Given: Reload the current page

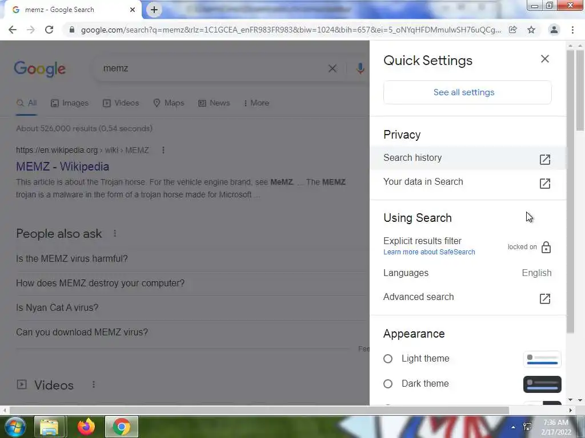Looking at the screenshot, I should pos(49,30).
